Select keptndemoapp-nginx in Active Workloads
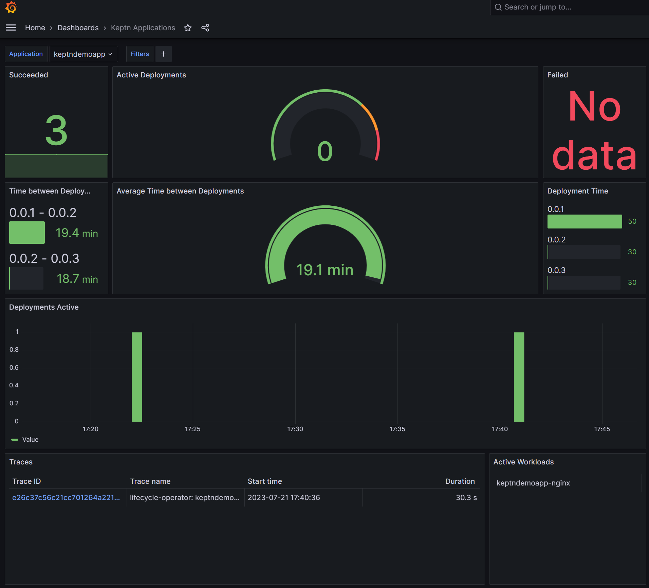The height and width of the screenshot is (588, 649). pyautogui.click(x=533, y=483)
